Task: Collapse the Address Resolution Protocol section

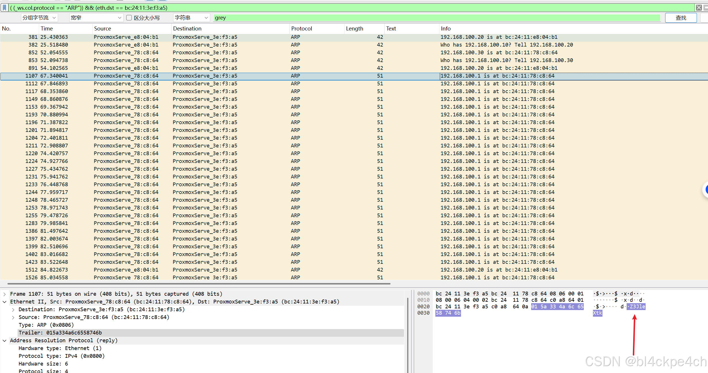Action: (5, 341)
